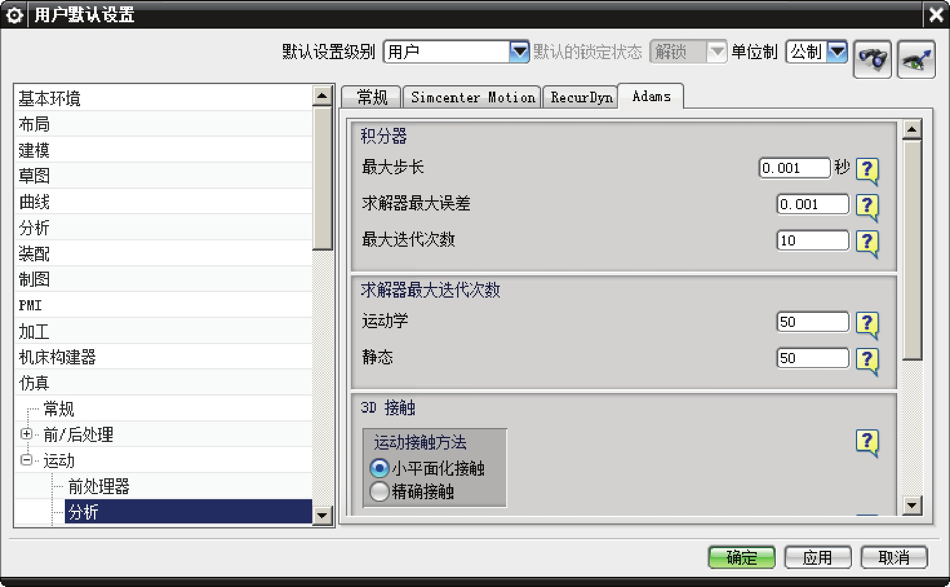
Task: Open the 默认设置级别 dropdown
Action: (x=520, y=52)
